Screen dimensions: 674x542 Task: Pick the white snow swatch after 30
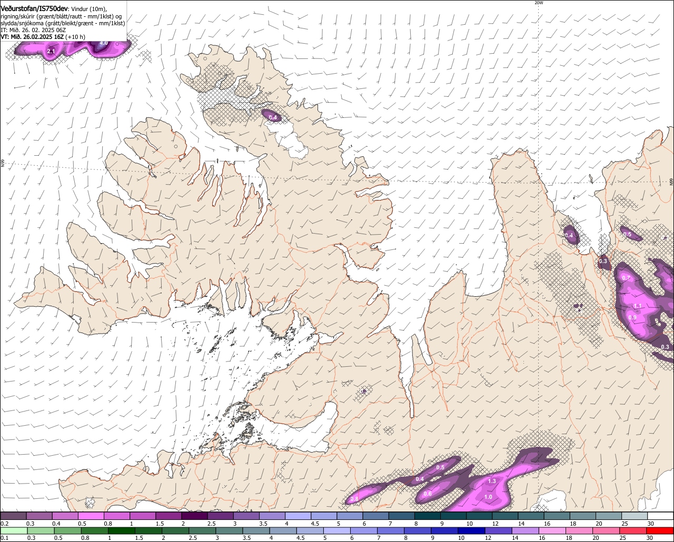(x=660, y=516)
